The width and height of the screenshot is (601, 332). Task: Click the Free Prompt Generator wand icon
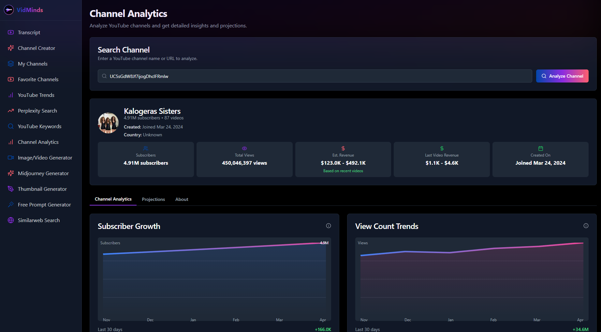coord(11,204)
